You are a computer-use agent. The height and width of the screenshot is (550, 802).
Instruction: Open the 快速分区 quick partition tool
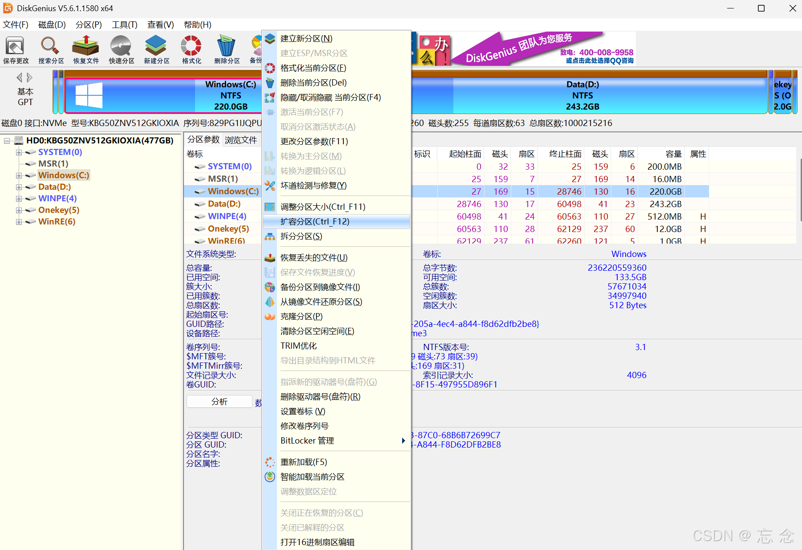[x=121, y=49]
